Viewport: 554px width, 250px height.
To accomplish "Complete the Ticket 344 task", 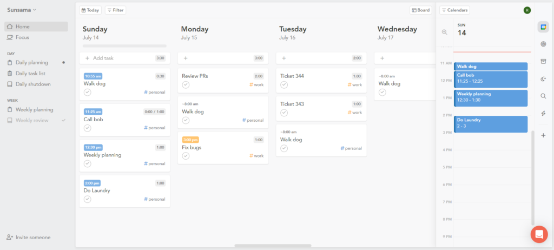I will [x=284, y=85].
